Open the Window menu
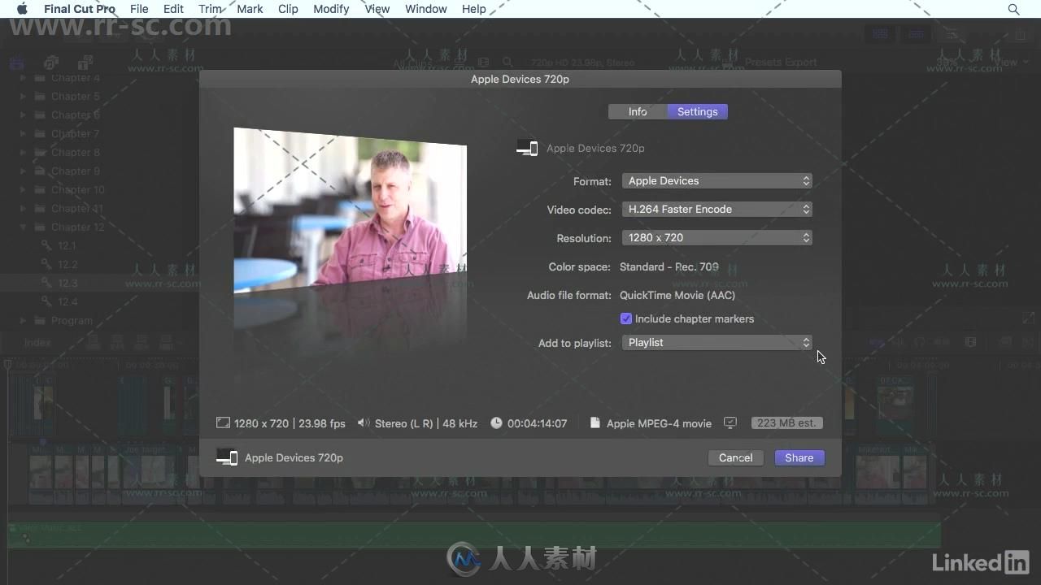Image resolution: width=1041 pixels, height=585 pixels. [426, 9]
